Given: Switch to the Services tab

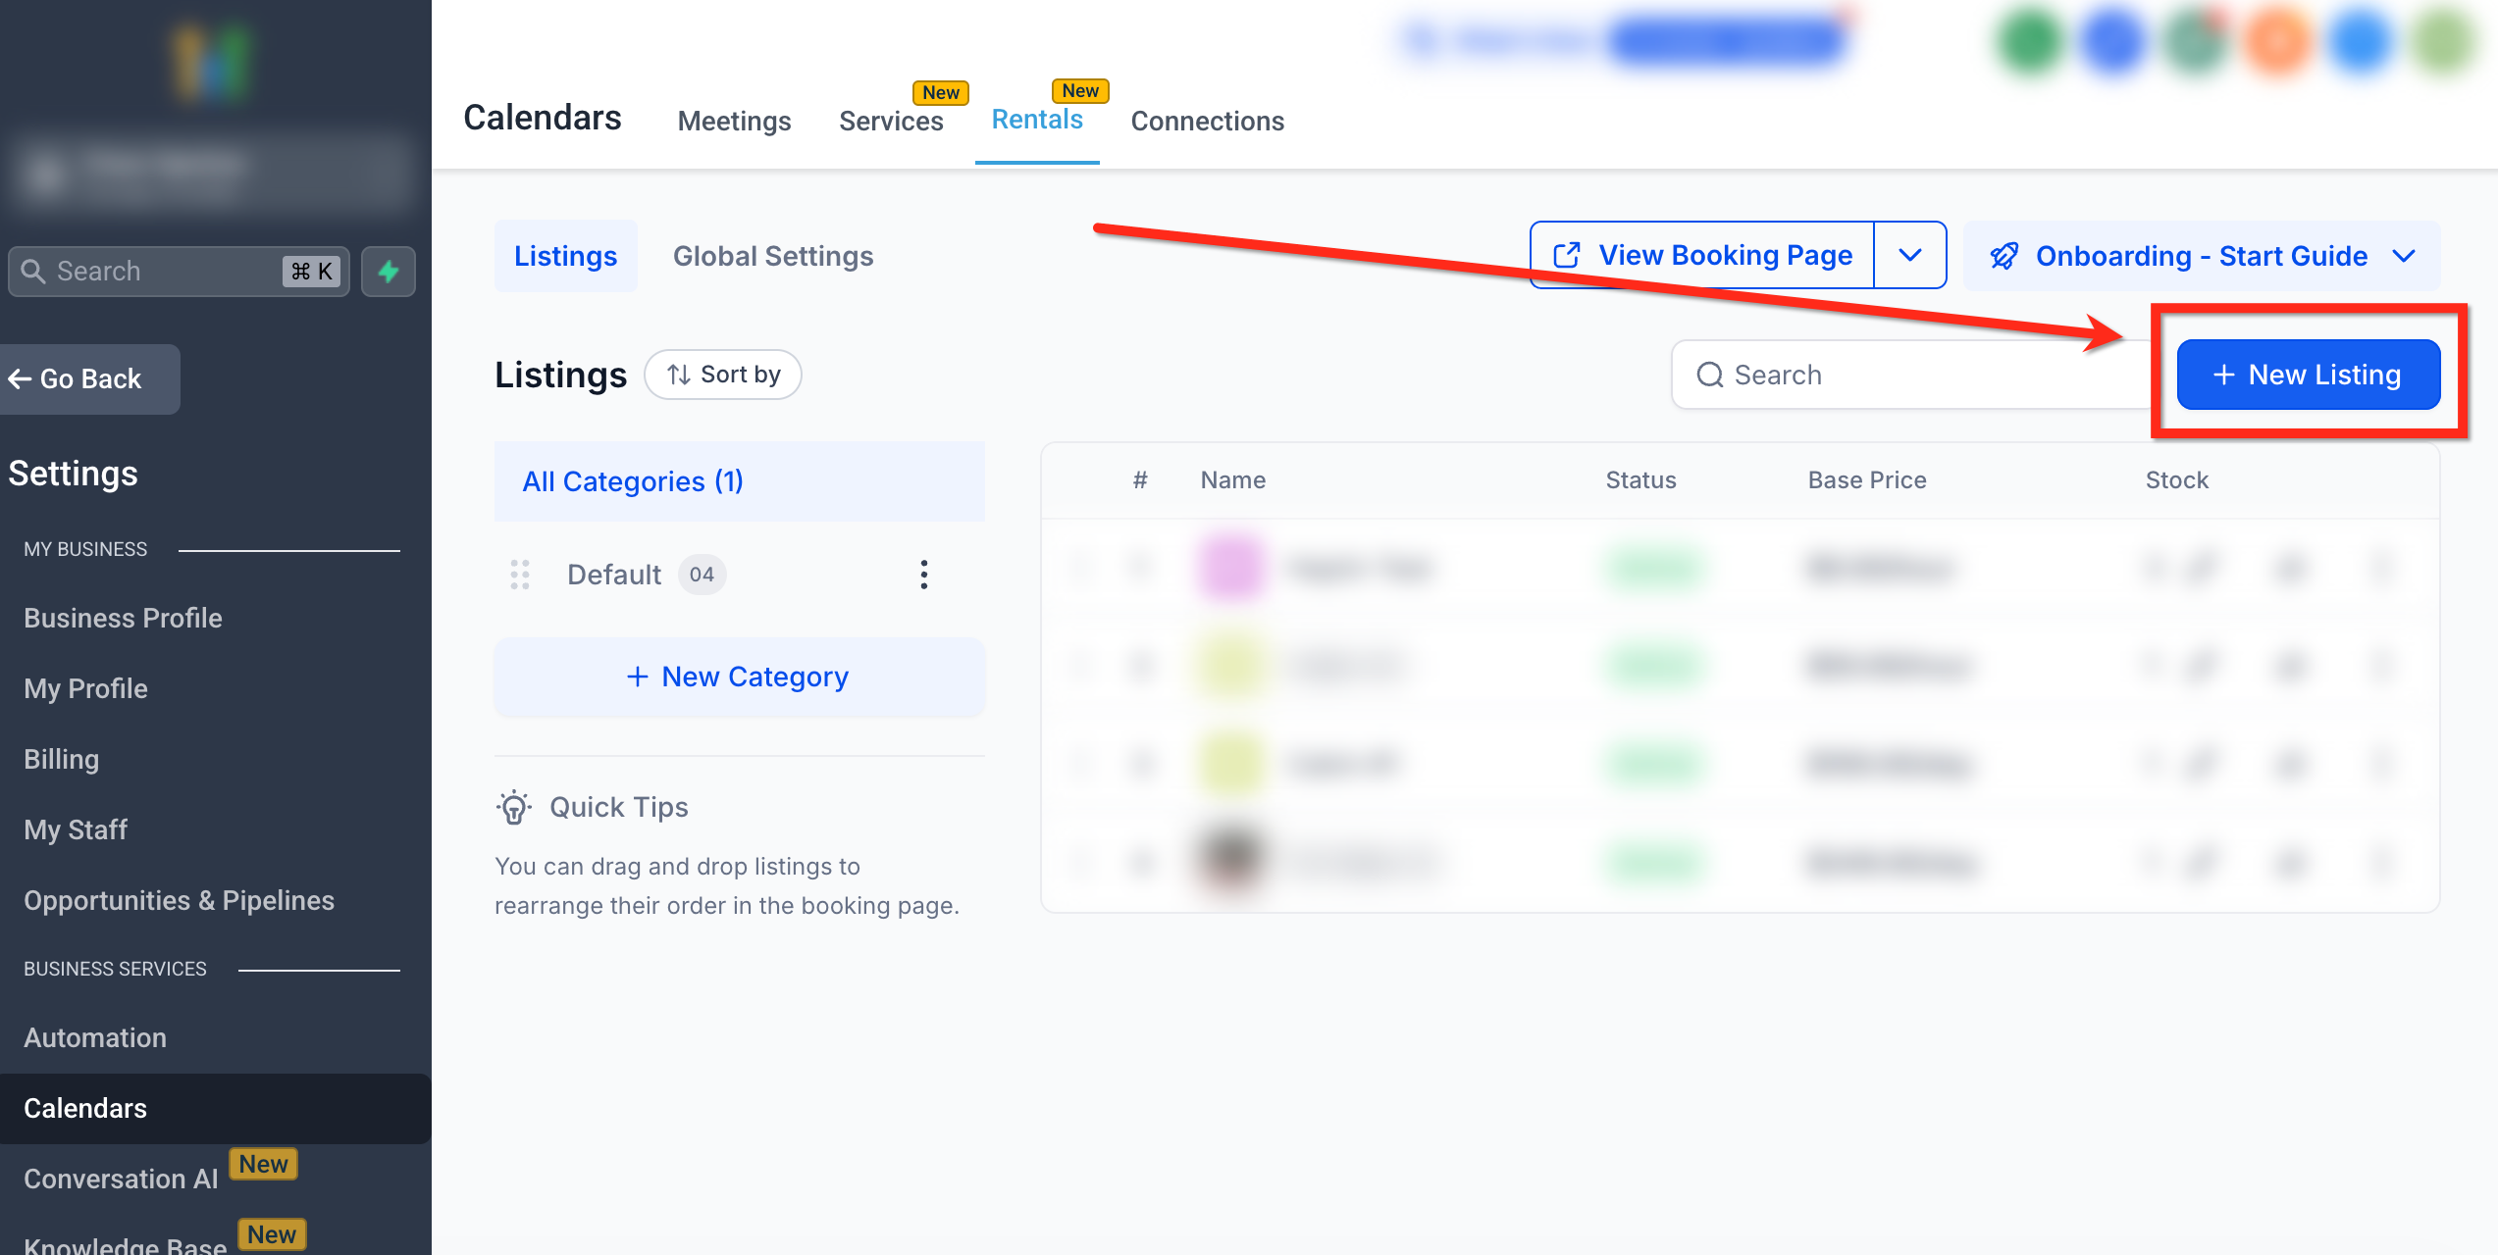Looking at the screenshot, I should tap(890, 122).
